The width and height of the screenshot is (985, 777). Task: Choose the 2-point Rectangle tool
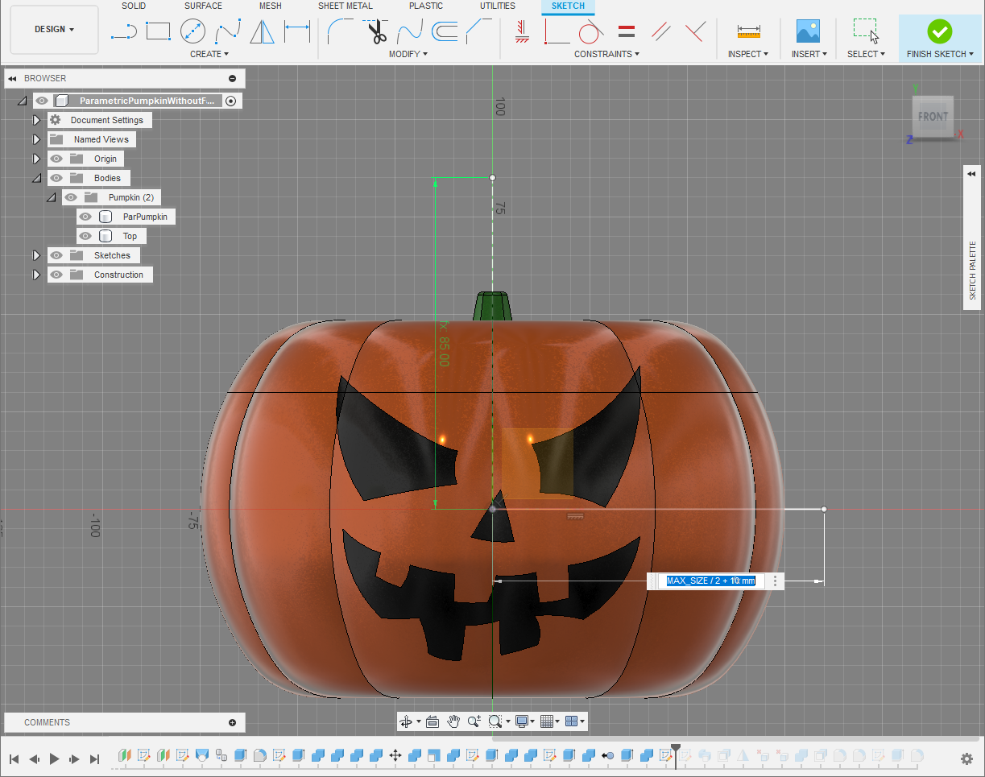(x=158, y=31)
